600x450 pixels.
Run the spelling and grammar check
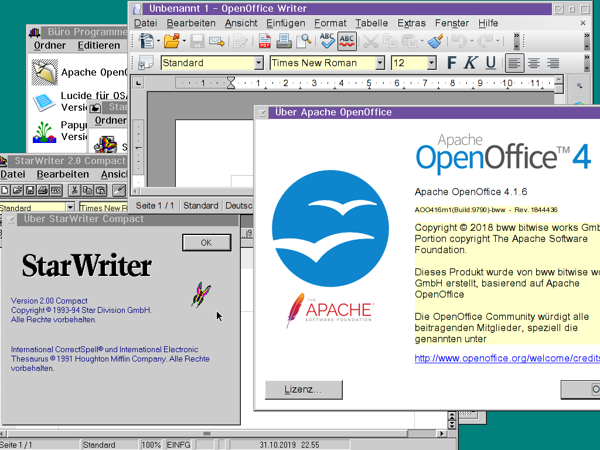point(327,41)
